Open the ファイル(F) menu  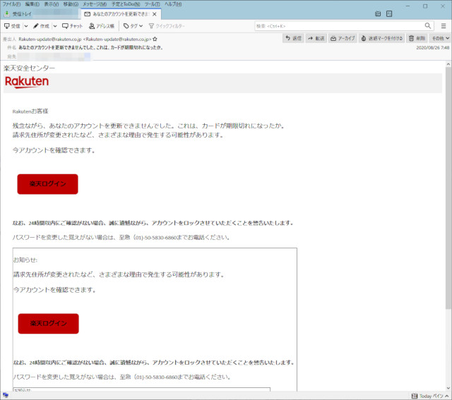[11, 4]
